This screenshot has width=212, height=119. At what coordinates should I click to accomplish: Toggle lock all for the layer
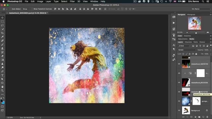(x=196, y=54)
